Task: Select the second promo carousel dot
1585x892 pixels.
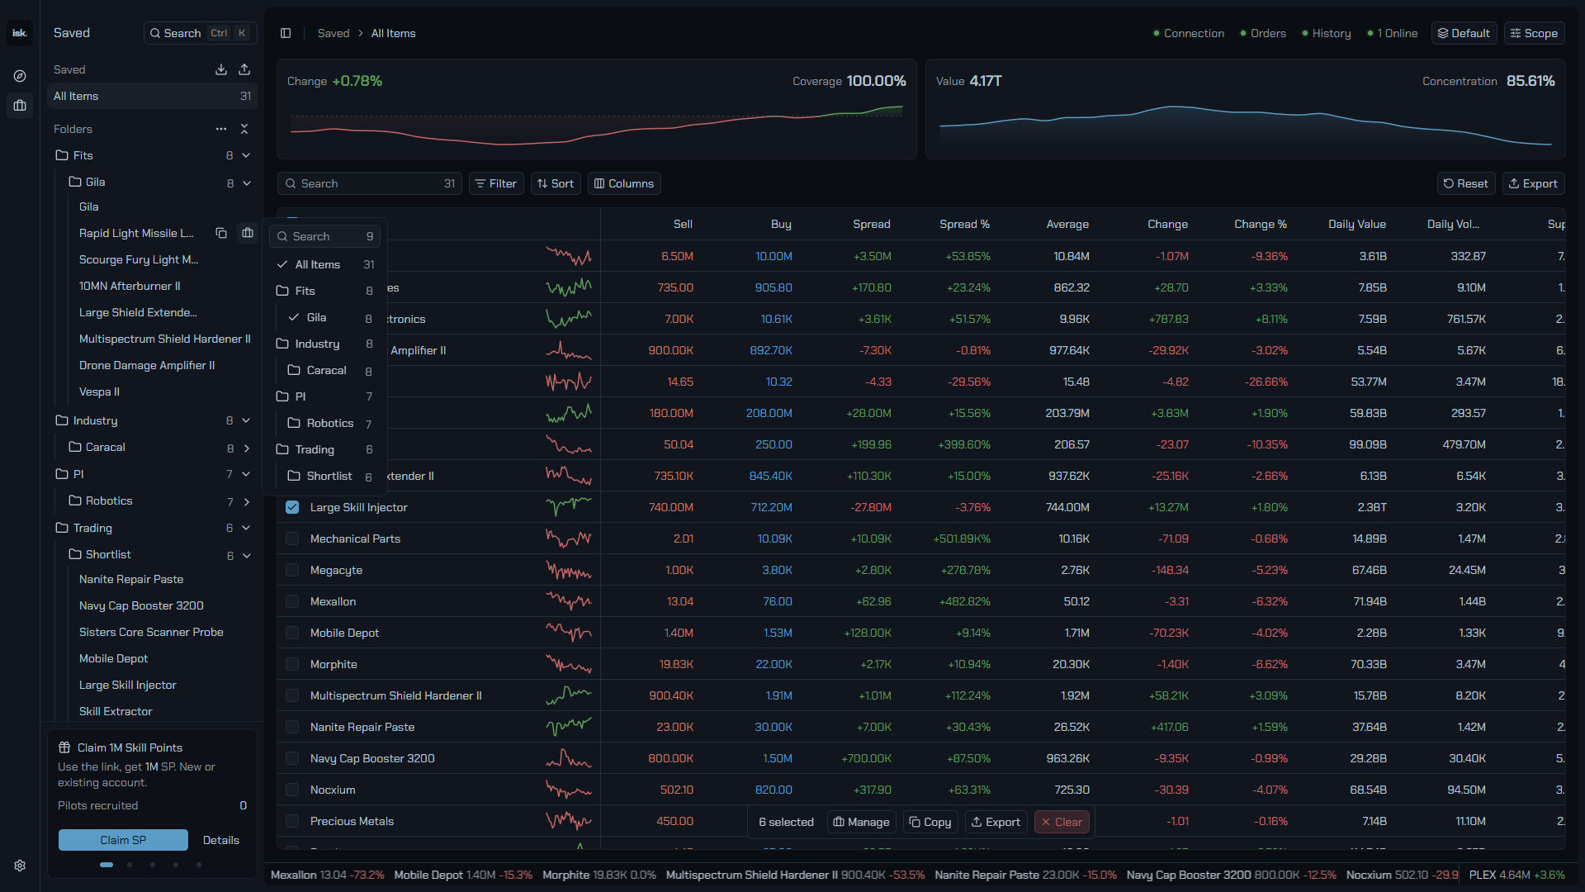Action: [130, 865]
